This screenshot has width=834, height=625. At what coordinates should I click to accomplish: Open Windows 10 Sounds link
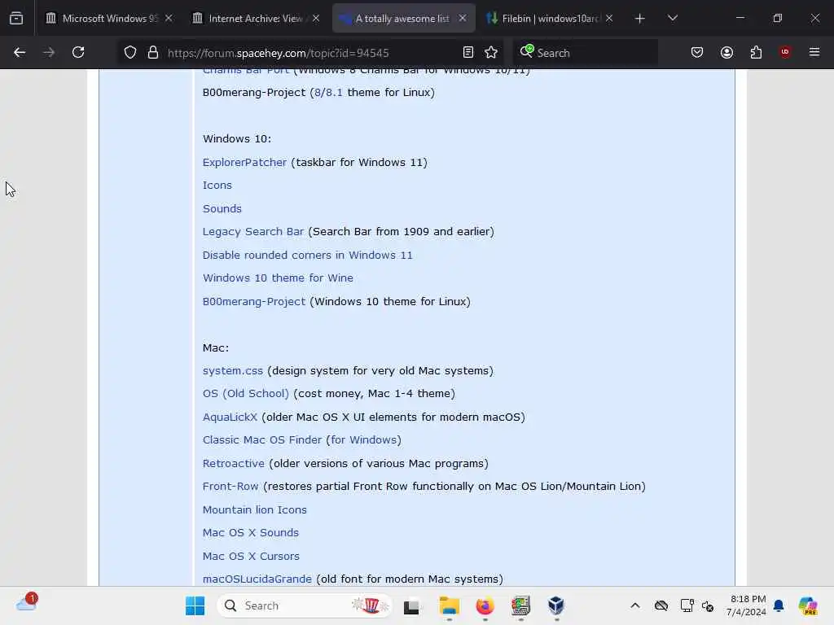pos(222,208)
